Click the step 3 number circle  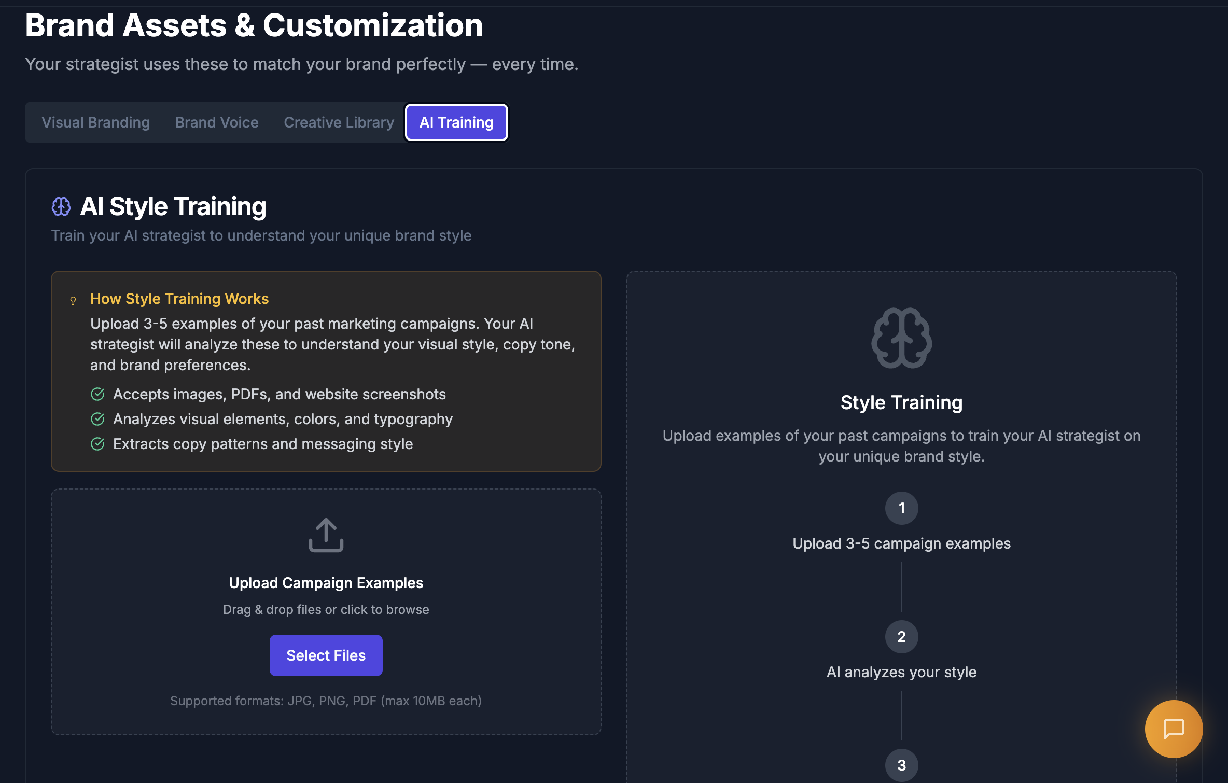[x=901, y=765]
